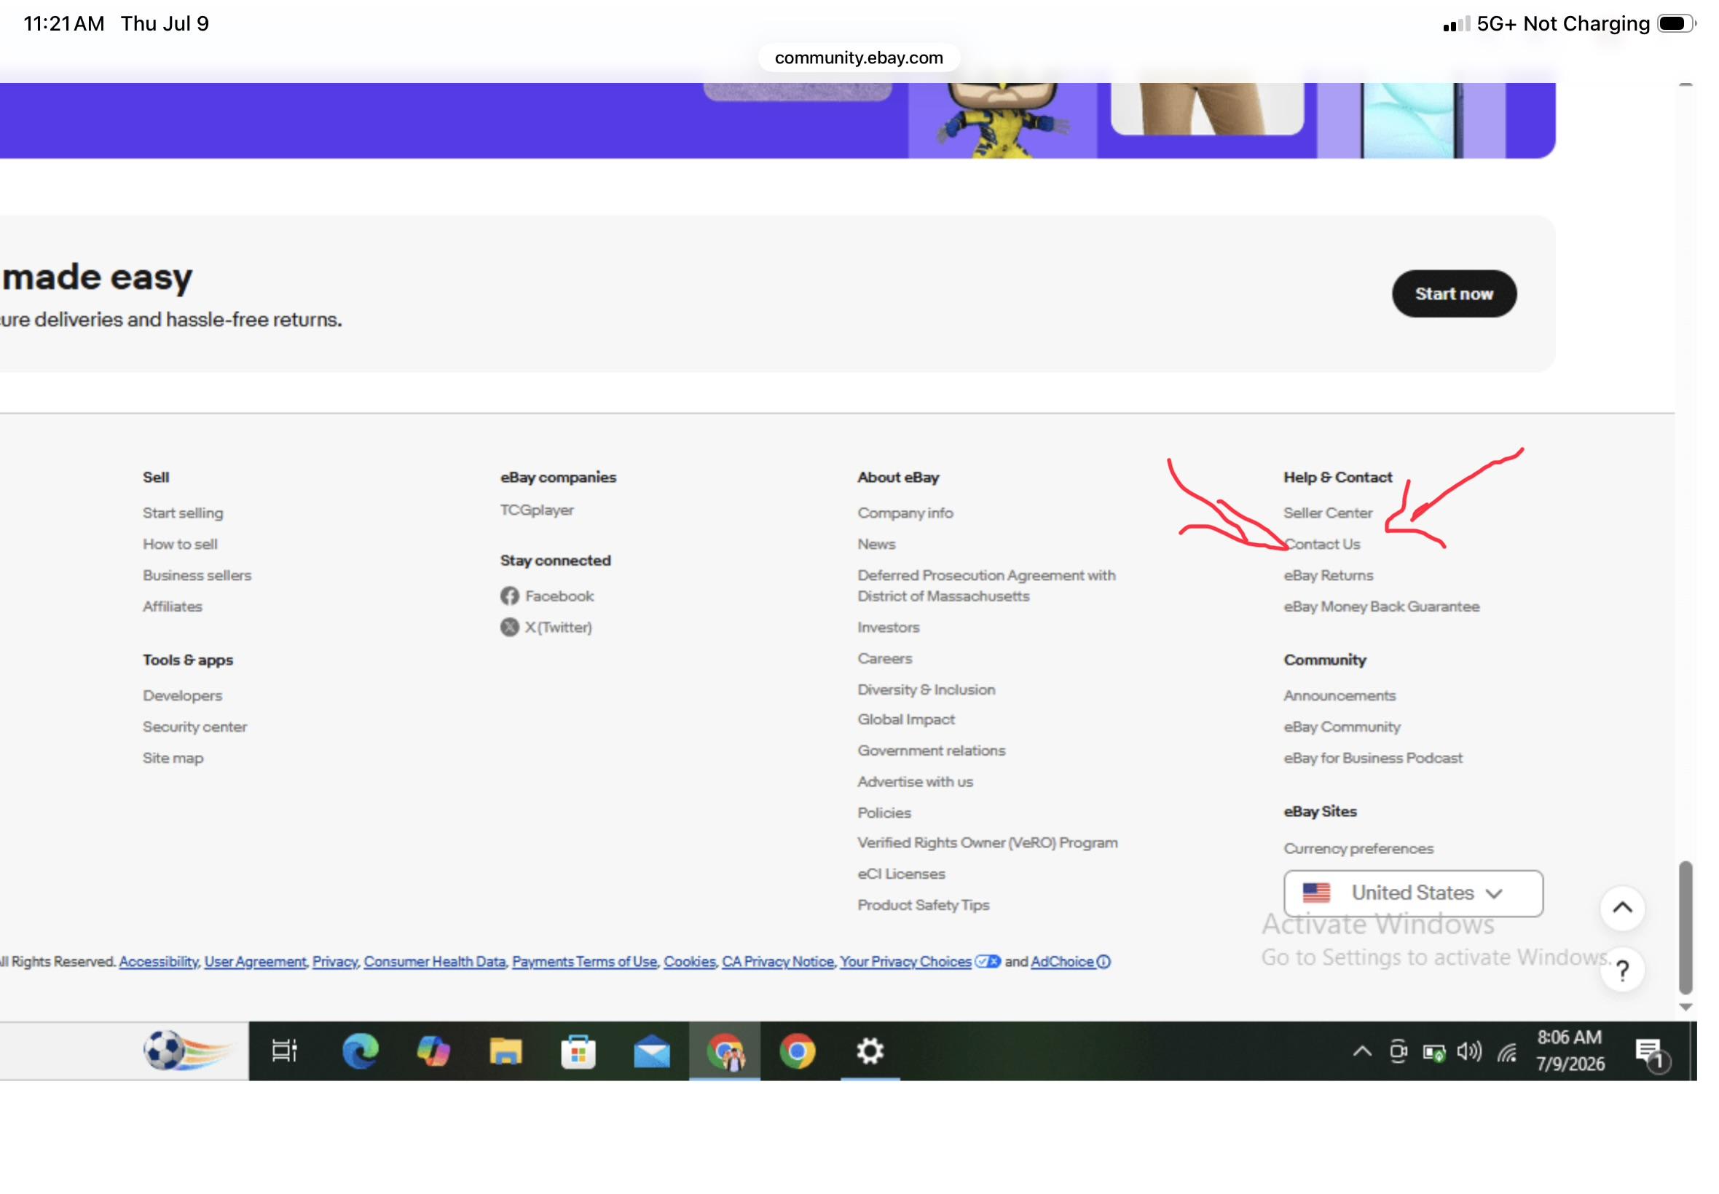Open the Global Impact link
The height and width of the screenshot is (1194, 1719).
[x=905, y=720]
